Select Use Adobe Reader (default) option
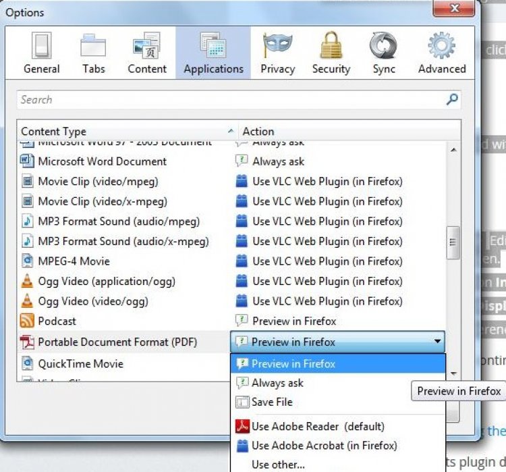 [x=318, y=426]
